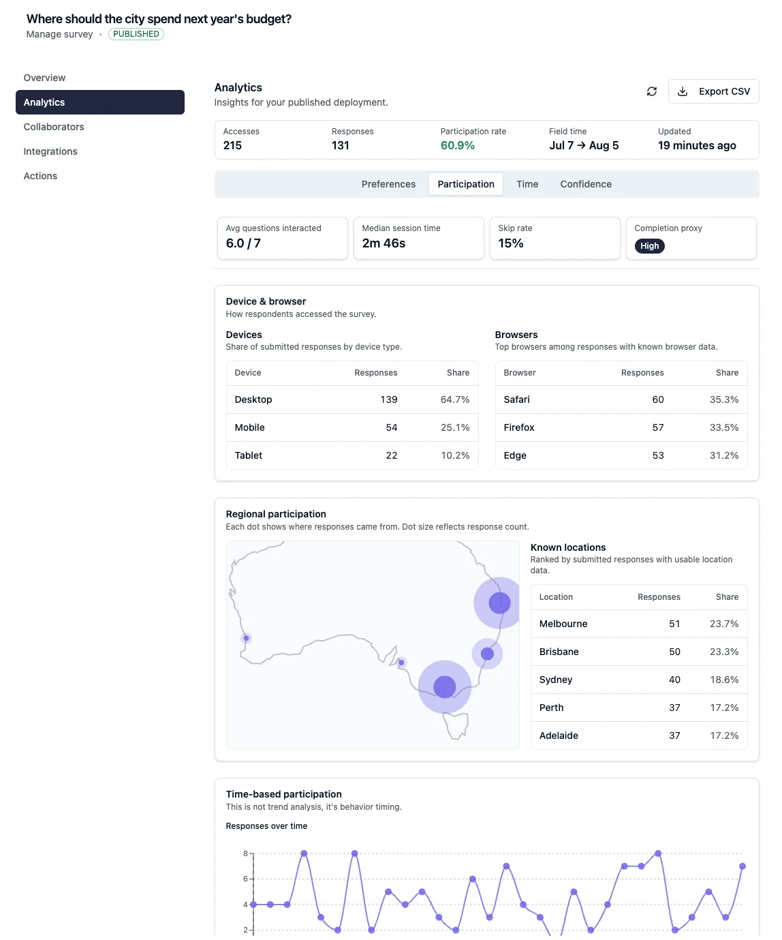Click the Melbourne row in Known locations
782x940 pixels.
639,624
